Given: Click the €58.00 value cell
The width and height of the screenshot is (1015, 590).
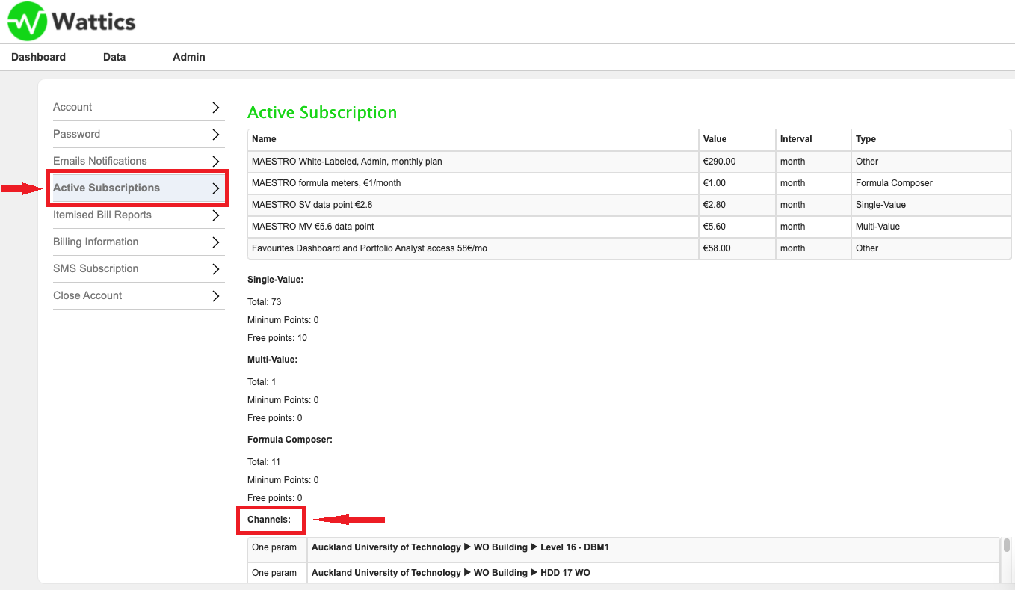Looking at the screenshot, I should pos(738,248).
